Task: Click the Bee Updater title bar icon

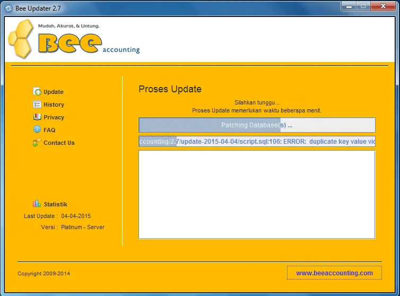Action: (x=8, y=8)
